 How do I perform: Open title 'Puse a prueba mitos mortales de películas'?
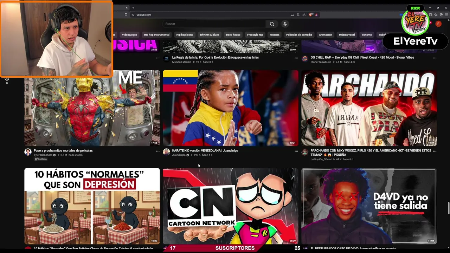click(63, 150)
